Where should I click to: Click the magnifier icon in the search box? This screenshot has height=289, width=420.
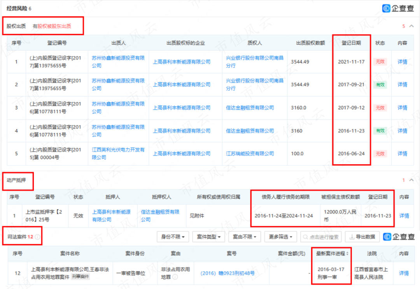305,237
